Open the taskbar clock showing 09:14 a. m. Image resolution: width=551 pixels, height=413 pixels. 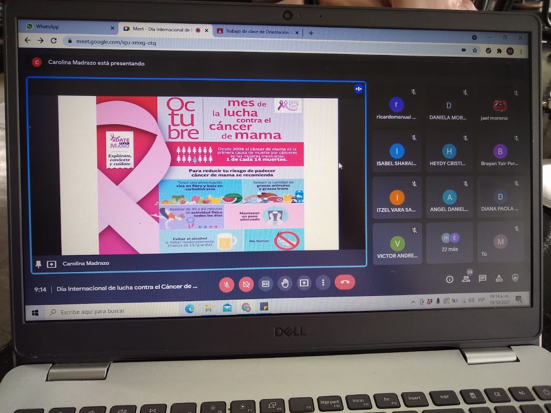pyautogui.click(x=499, y=299)
